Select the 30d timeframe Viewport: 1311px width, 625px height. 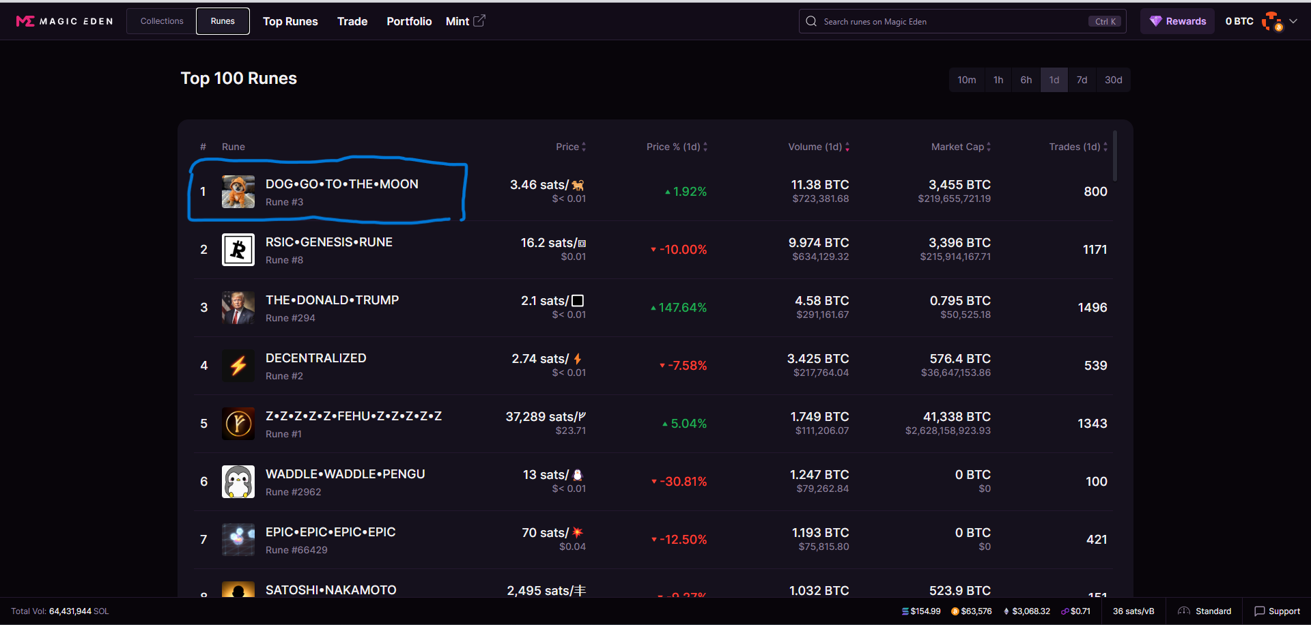point(1114,80)
